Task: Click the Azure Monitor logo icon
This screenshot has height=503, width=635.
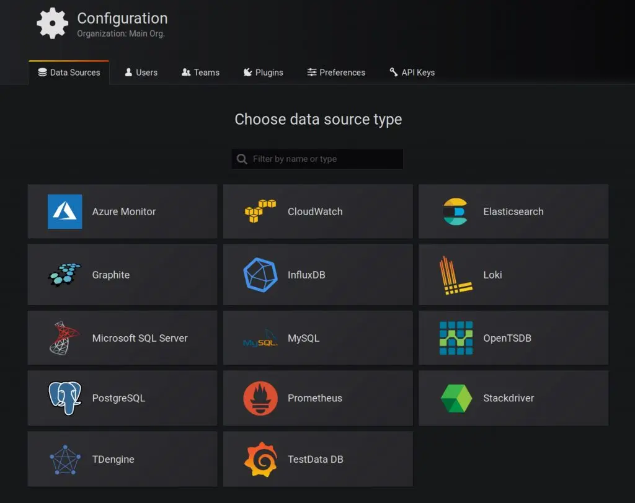Action: (64, 211)
